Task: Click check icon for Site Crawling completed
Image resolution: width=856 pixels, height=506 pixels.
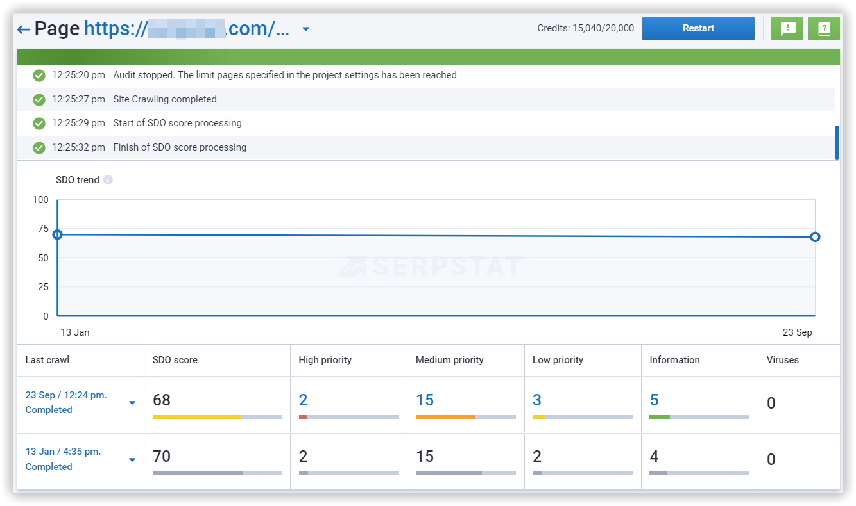Action: pos(39,99)
